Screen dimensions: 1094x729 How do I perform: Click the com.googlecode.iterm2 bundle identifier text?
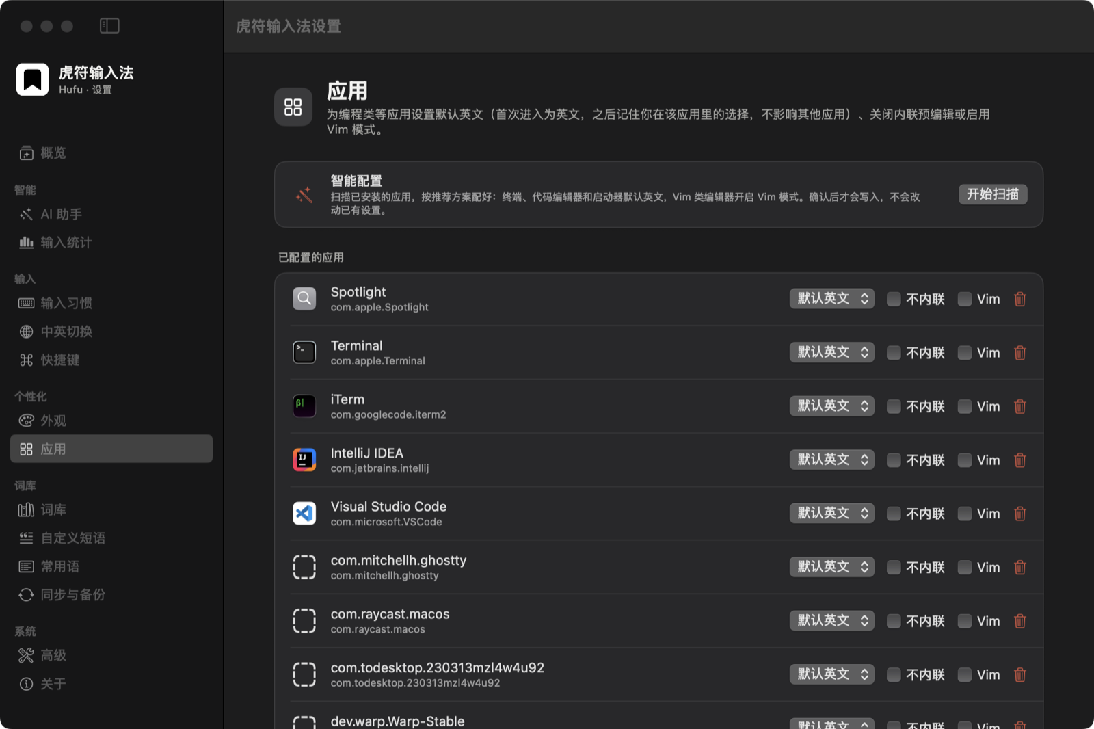coord(388,414)
